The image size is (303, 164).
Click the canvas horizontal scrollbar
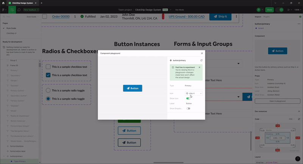click(x=168, y=162)
